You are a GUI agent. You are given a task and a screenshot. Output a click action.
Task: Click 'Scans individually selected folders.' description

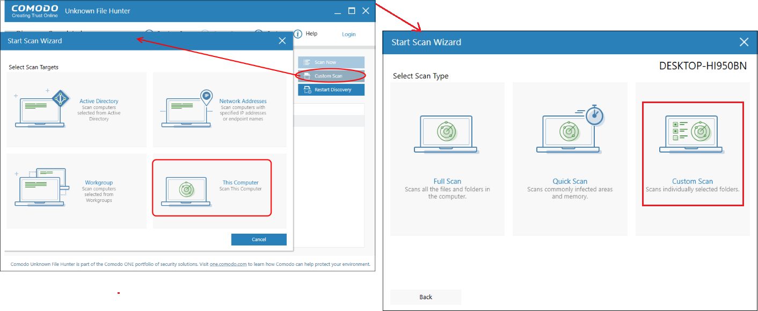pos(693,189)
